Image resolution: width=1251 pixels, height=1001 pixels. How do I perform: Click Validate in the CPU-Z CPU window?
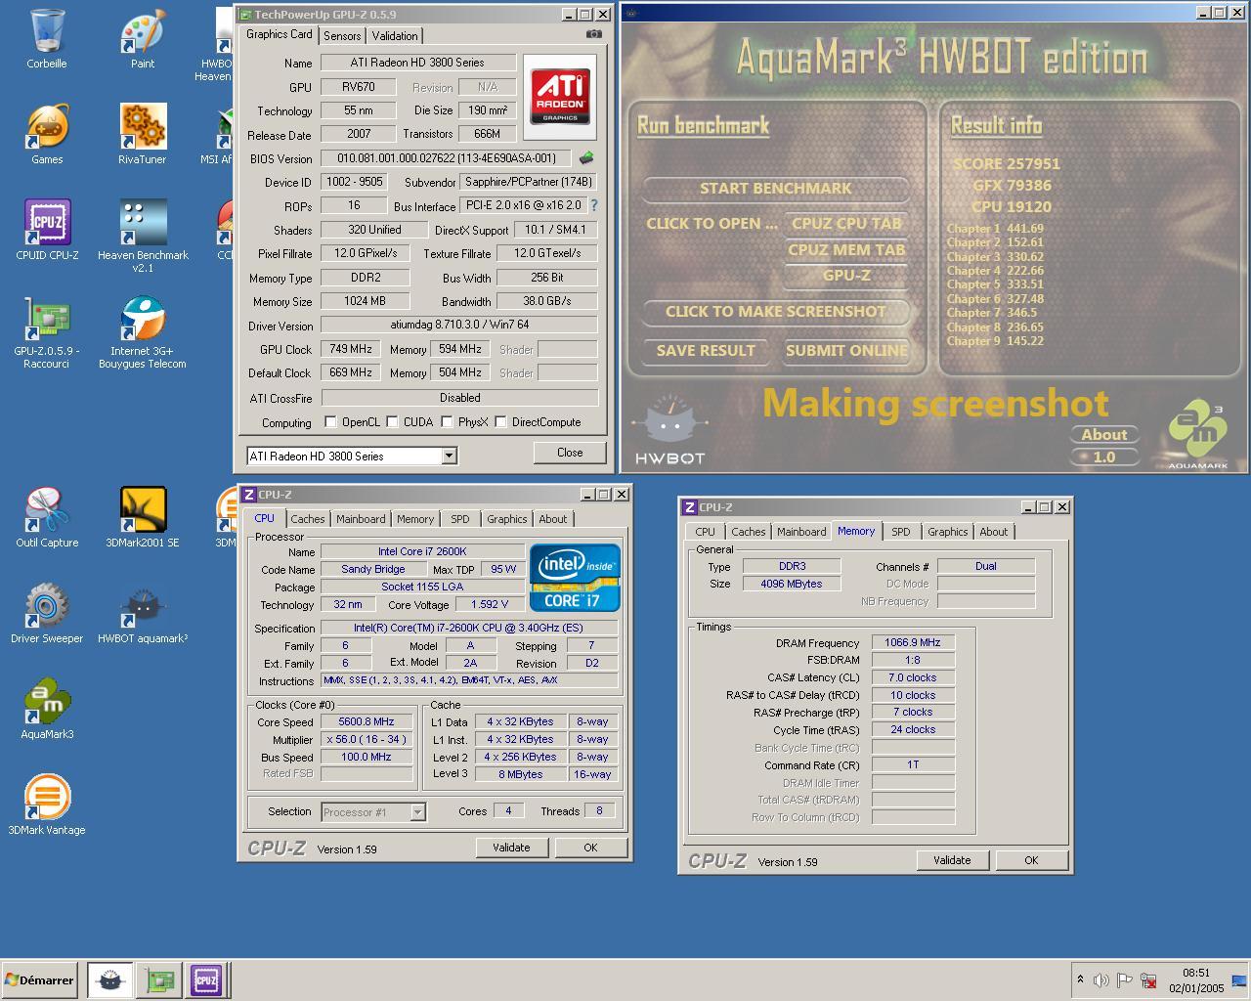(511, 848)
